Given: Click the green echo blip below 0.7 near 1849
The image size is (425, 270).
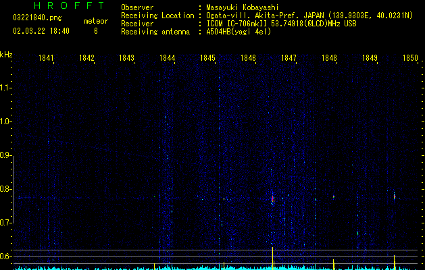Looking at the screenshot, I should coord(358,233).
